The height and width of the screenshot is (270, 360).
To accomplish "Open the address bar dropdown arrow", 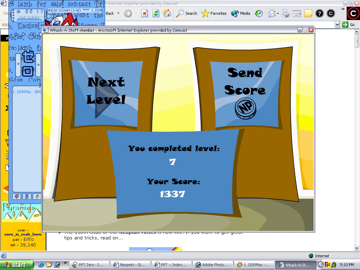I will 337,25.
